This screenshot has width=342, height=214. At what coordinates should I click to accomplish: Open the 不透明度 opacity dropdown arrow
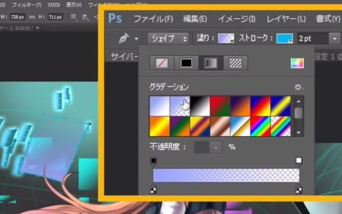[216, 147]
